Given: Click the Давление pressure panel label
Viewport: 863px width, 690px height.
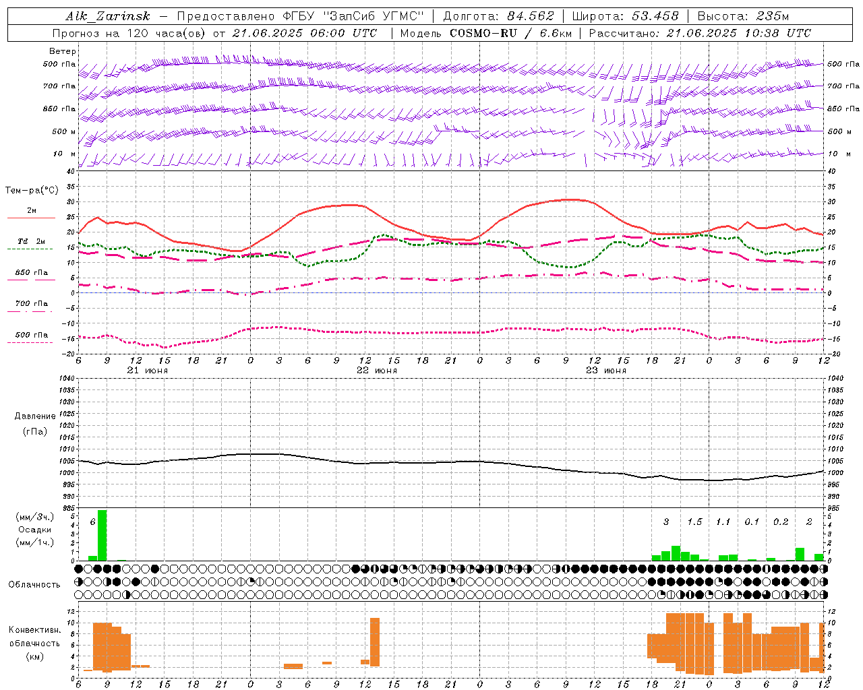Looking at the screenshot, I should 35,416.
